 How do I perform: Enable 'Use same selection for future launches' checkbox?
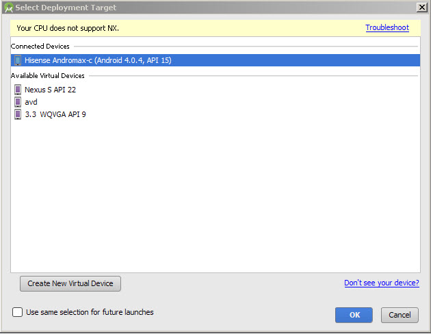[18, 312]
